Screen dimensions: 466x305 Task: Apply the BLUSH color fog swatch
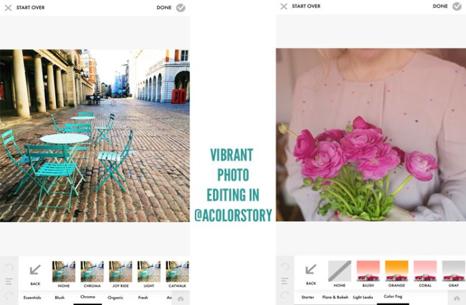(368, 271)
